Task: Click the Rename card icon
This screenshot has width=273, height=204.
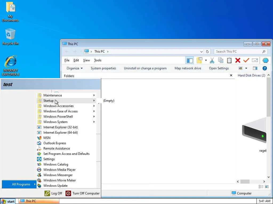Action: click(x=255, y=60)
